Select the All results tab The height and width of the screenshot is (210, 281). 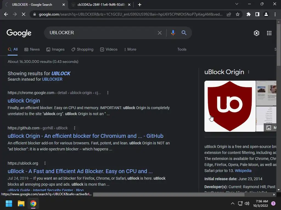(13, 49)
